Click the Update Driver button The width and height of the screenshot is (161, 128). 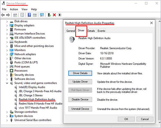pyautogui.click(x=80, y=82)
